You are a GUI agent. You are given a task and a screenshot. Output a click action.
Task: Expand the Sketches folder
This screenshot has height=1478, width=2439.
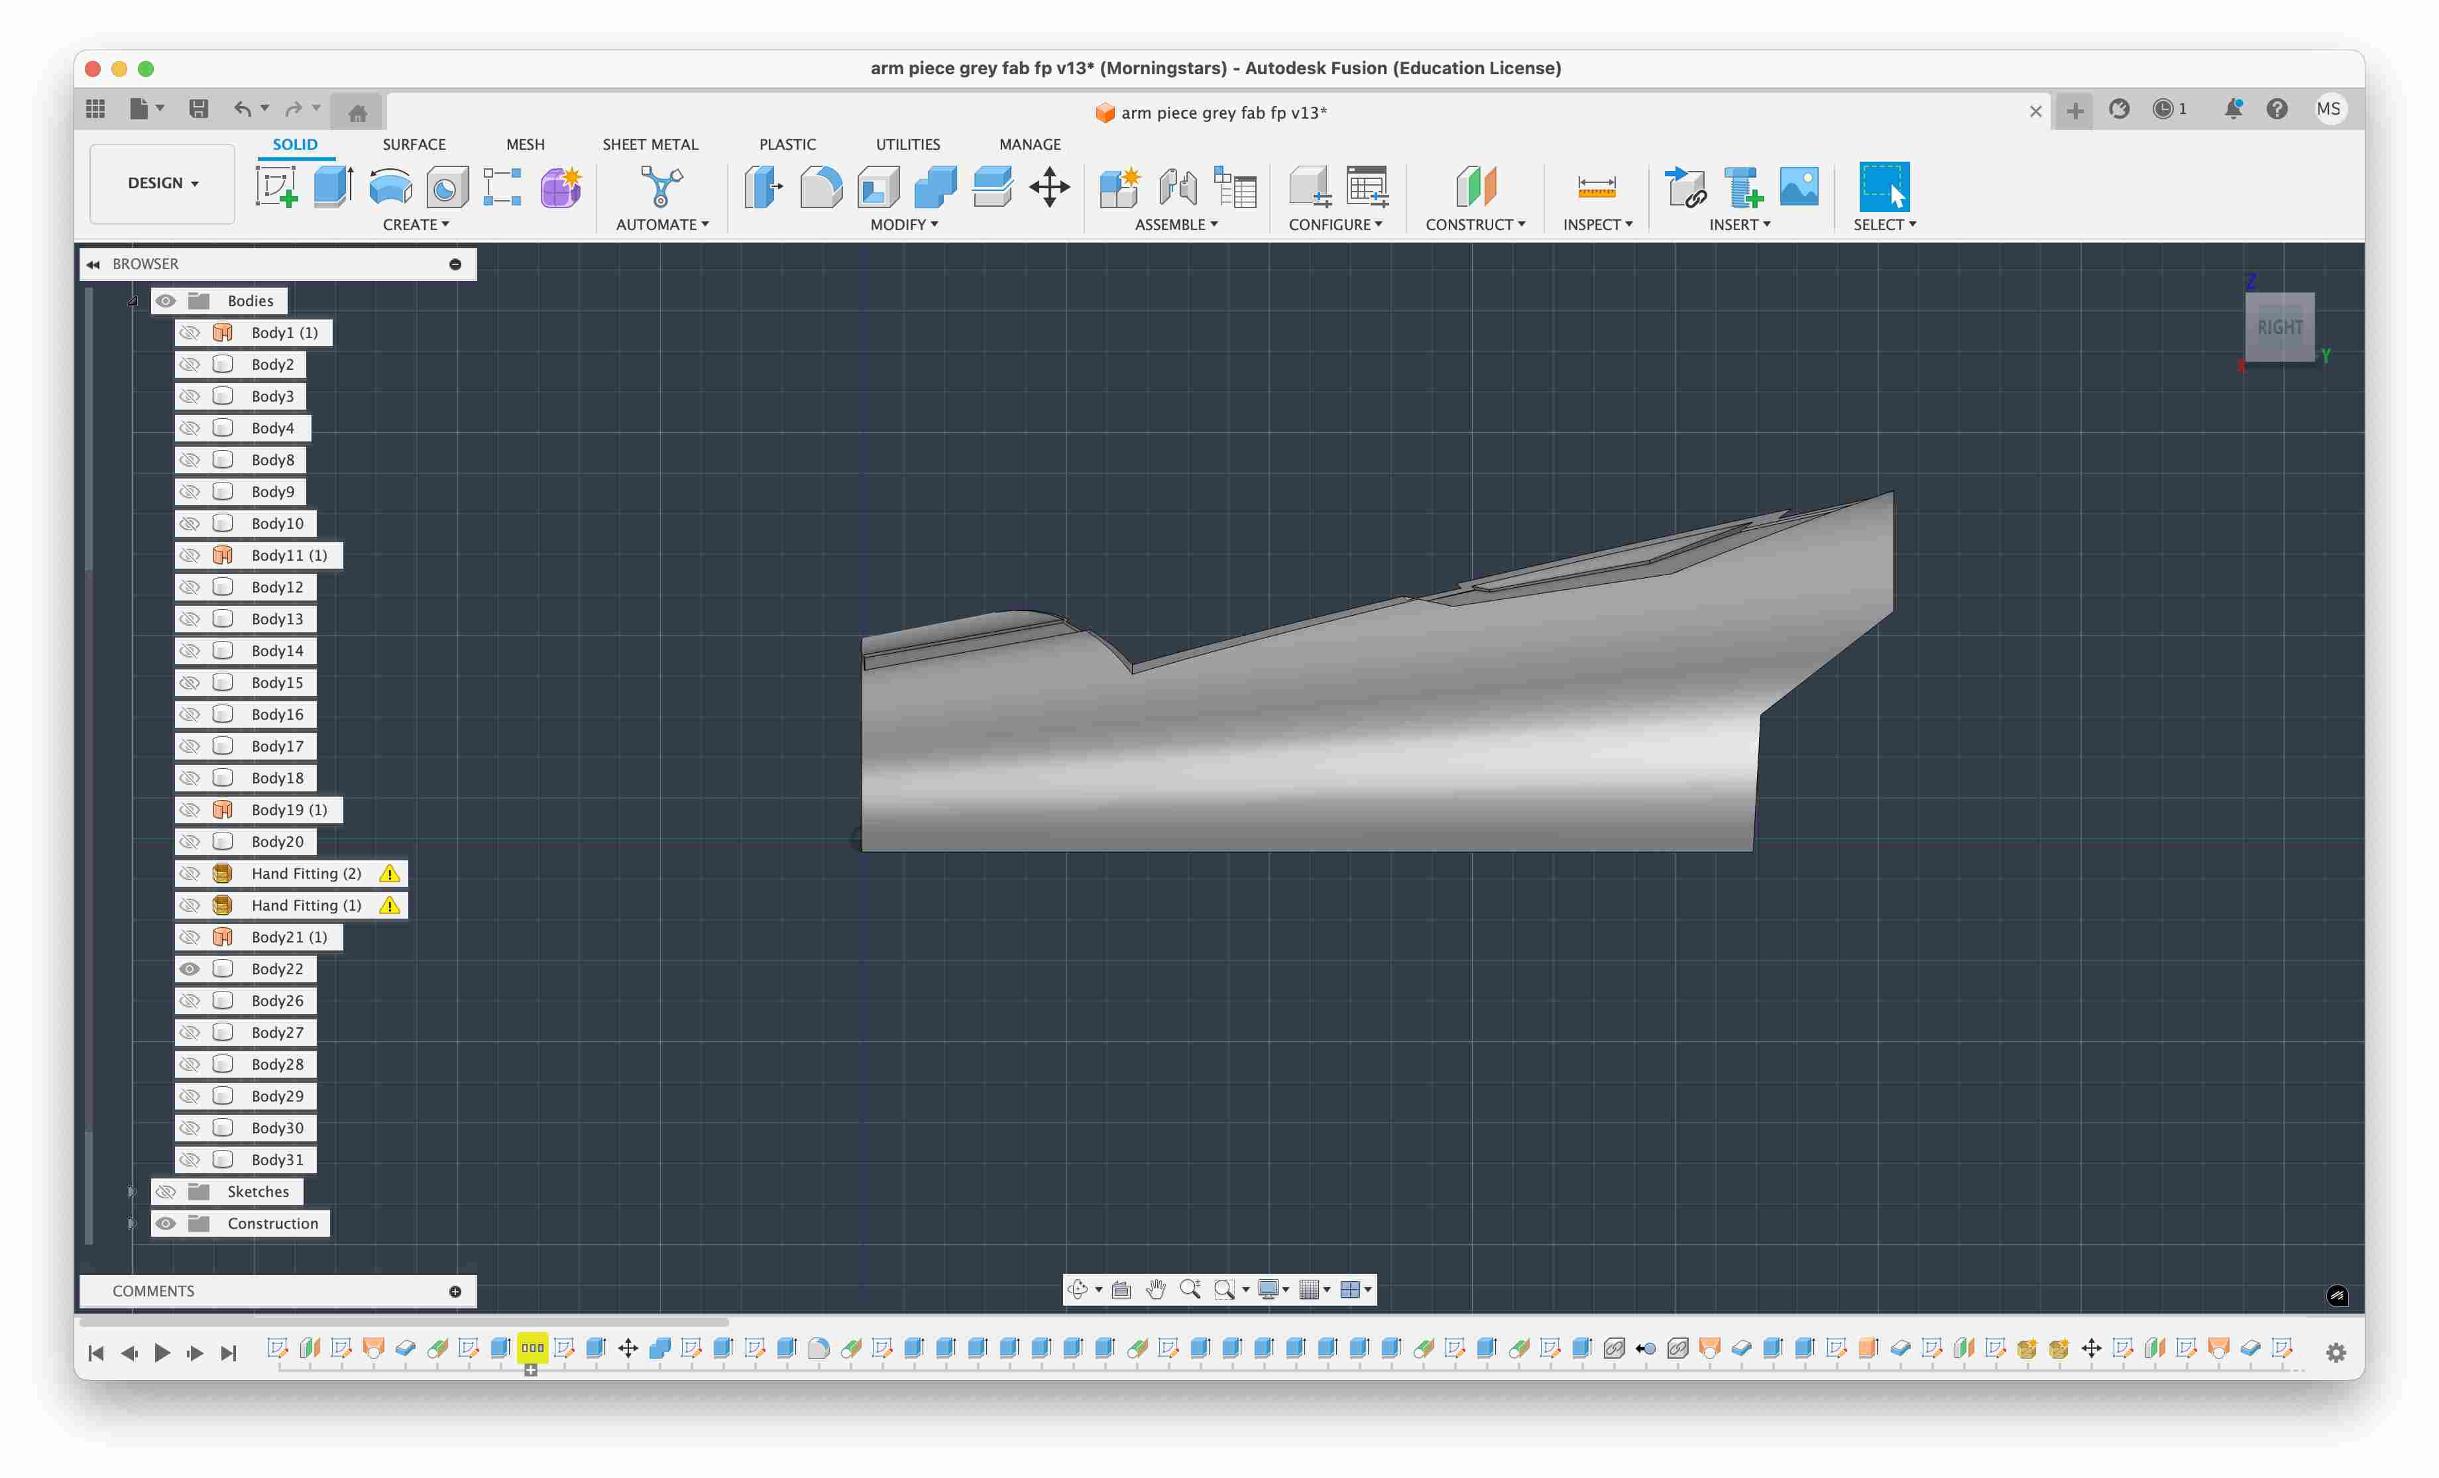pyautogui.click(x=132, y=1191)
